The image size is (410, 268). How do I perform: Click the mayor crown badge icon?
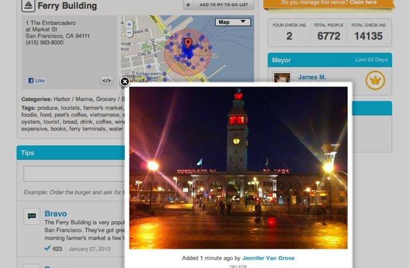point(375,81)
